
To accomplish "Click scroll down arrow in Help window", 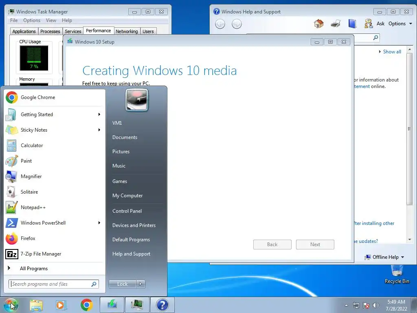I will pos(410,240).
